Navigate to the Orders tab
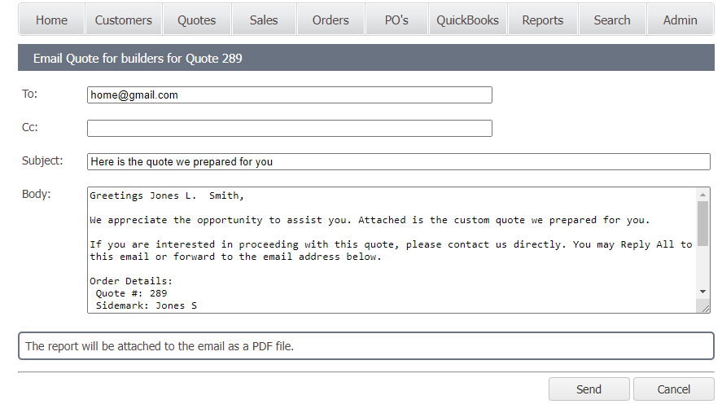 (330, 20)
